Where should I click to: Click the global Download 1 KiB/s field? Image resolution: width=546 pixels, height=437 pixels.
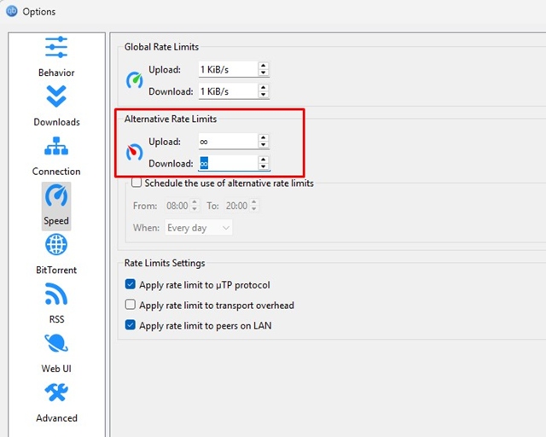(x=226, y=91)
